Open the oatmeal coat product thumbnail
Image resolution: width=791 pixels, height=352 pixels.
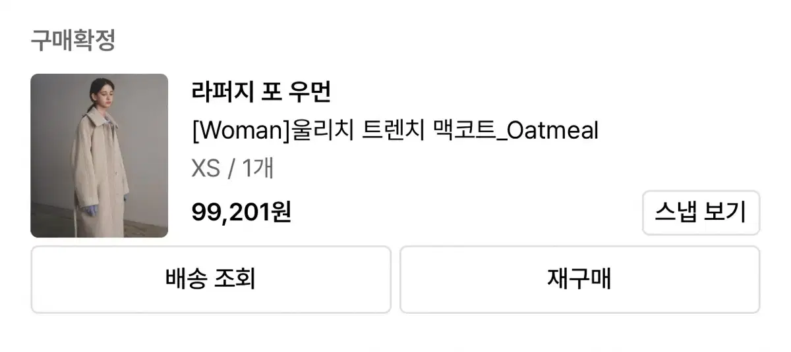click(x=99, y=155)
